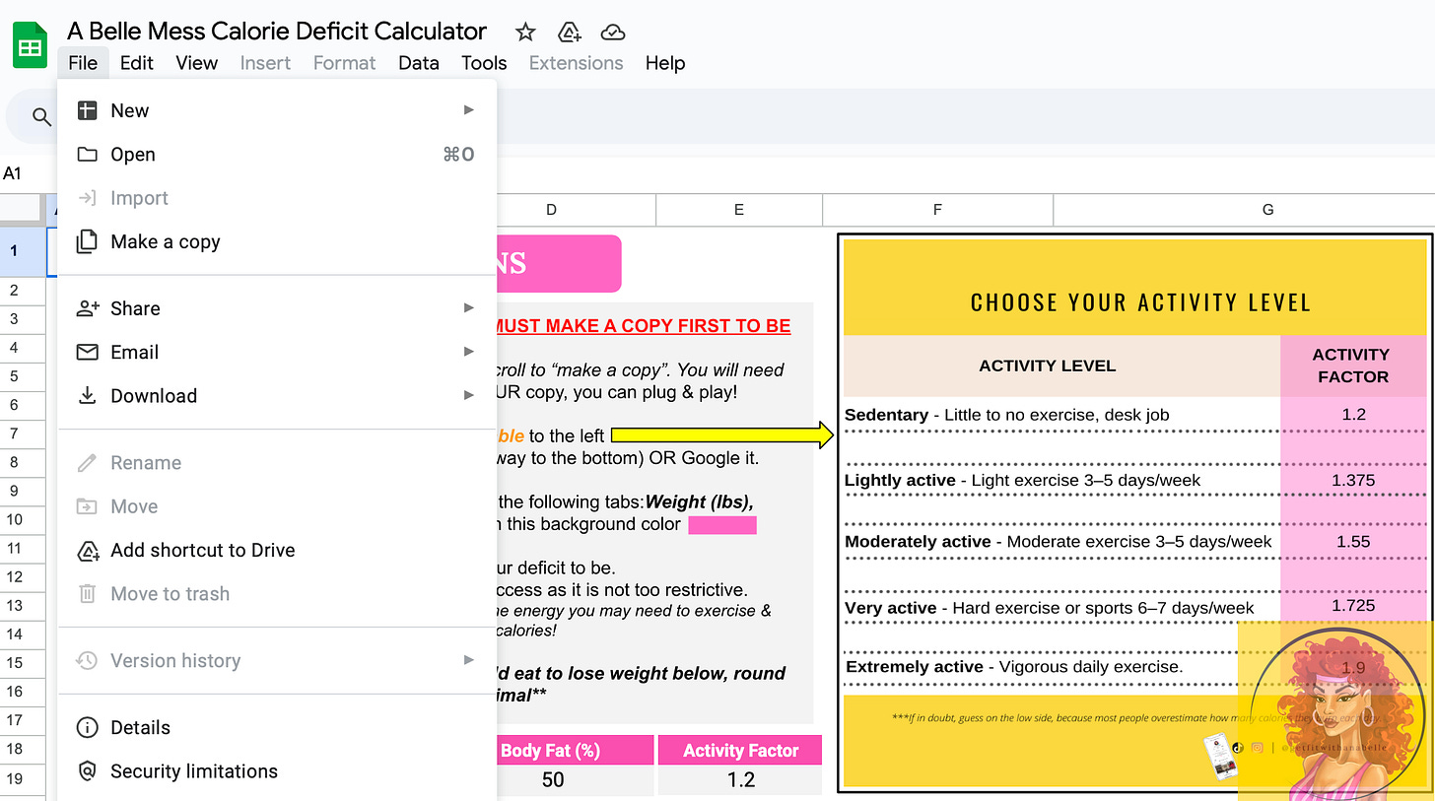Choose Email in the File menu
The width and height of the screenshot is (1435, 801).
[277, 352]
